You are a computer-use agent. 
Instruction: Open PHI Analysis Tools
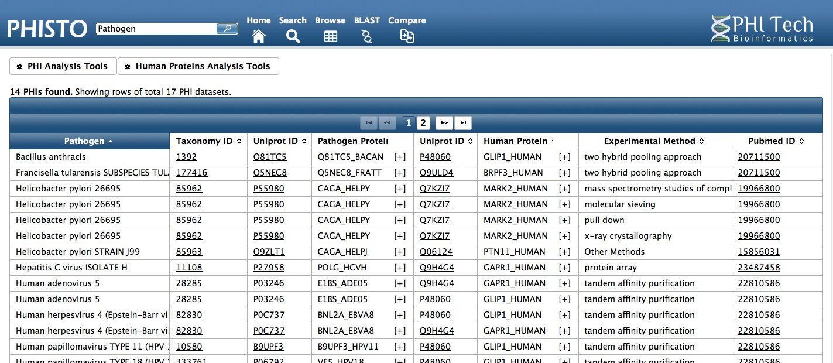click(63, 66)
